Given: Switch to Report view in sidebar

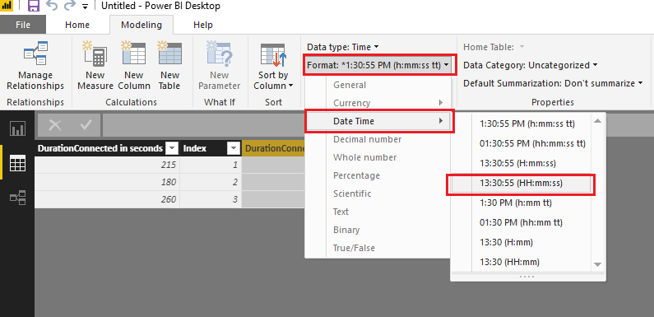Looking at the screenshot, I should click(x=17, y=128).
